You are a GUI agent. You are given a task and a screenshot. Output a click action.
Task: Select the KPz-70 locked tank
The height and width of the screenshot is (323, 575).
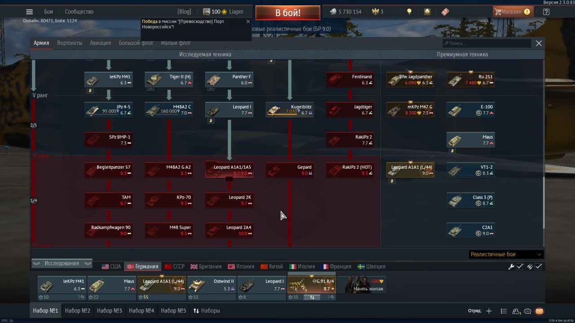169,200
